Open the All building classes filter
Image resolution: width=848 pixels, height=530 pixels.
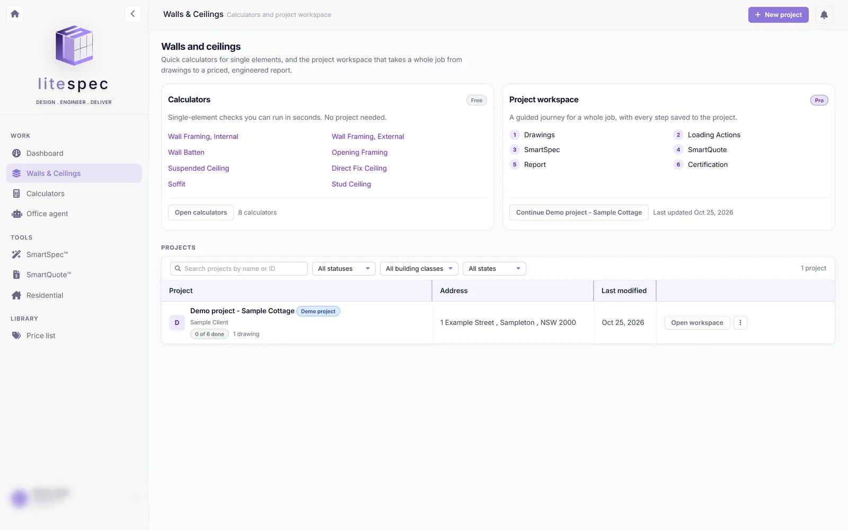[419, 269]
